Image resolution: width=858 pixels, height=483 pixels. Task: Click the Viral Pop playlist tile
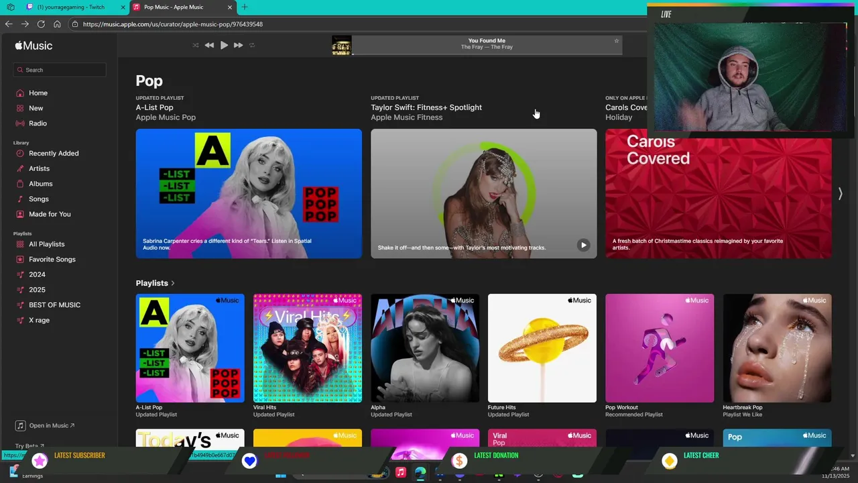(x=542, y=438)
